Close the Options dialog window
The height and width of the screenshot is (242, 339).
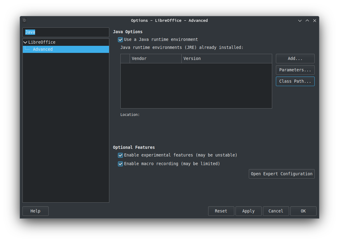[315, 21]
